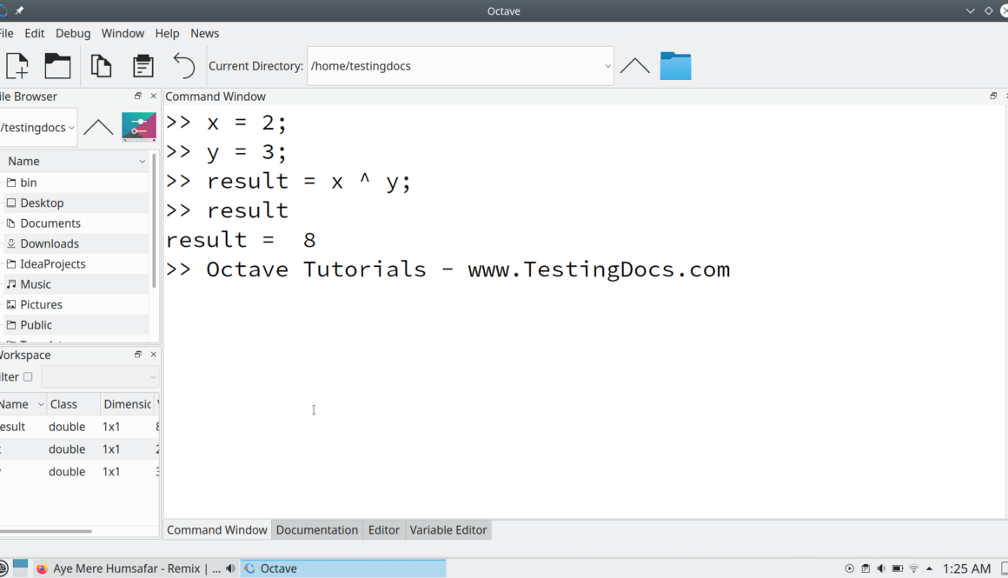
Task: Copy selection using the toolbar icon
Action: [101, 65]
